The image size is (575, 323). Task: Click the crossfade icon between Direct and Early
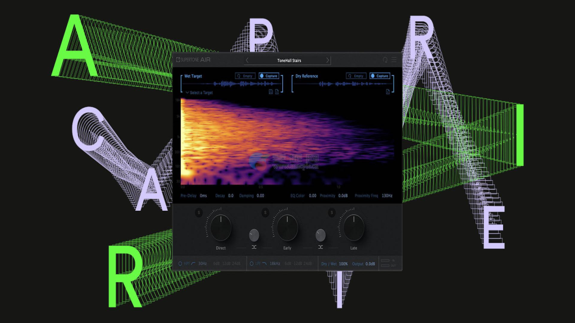(255, 247)
